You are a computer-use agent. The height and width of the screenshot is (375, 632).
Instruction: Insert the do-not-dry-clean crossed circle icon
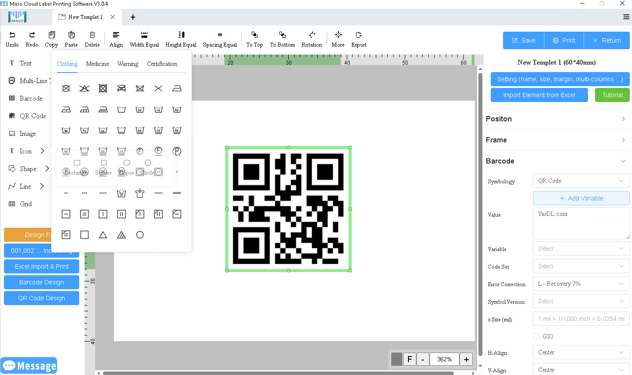66,88
